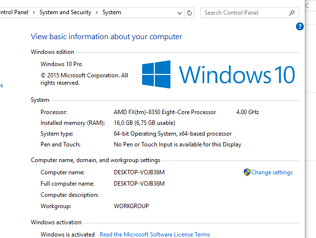The width and height of the screenshot is (316, 238).
Task: Open the chevron after Control Panel breadcrumb
Action: coord(34,13)
